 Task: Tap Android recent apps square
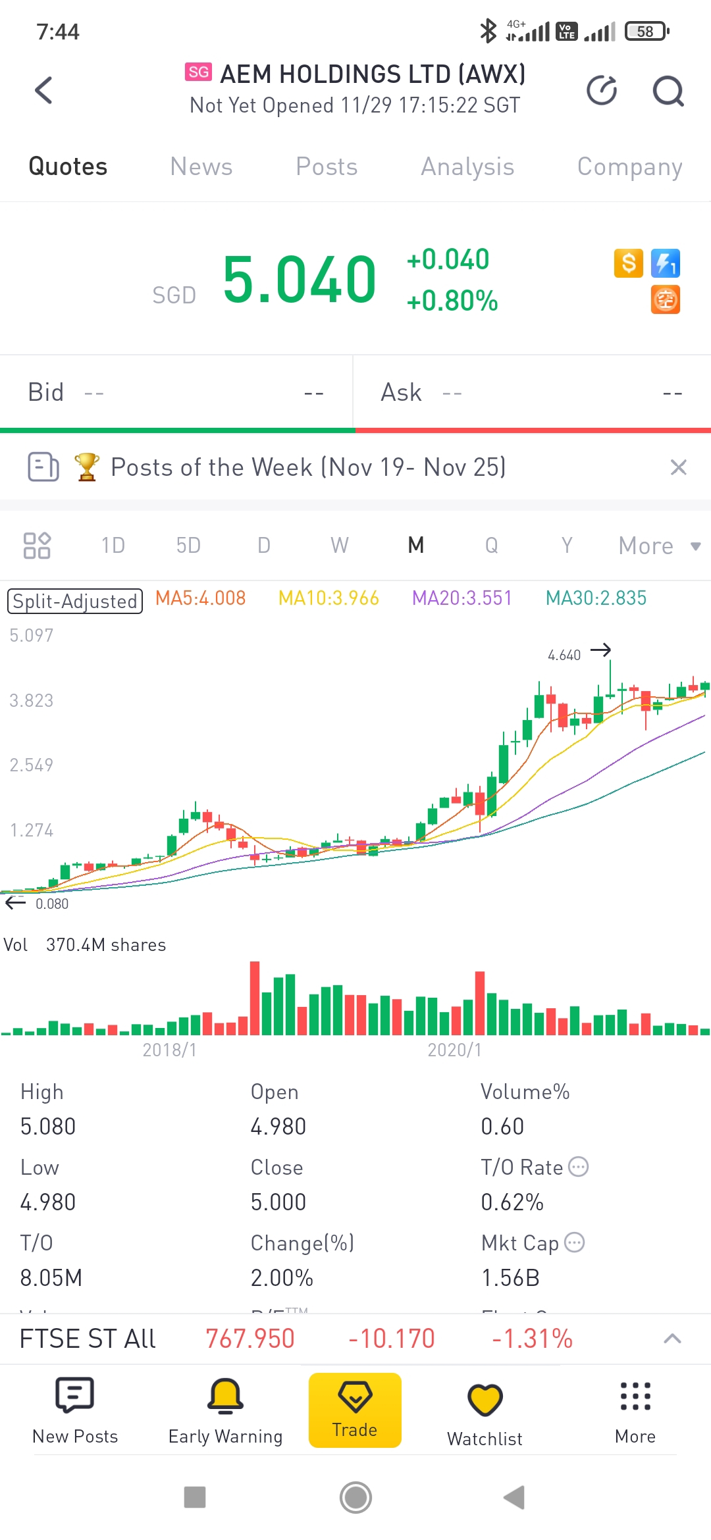coord(195,1497)
